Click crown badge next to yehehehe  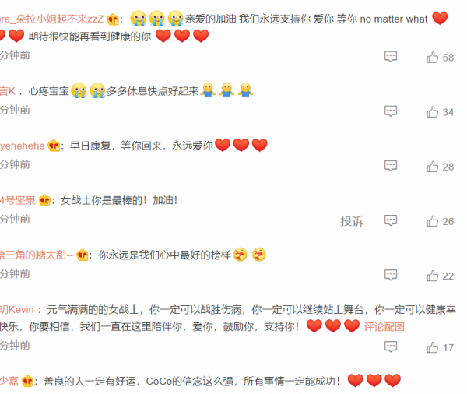54,146
